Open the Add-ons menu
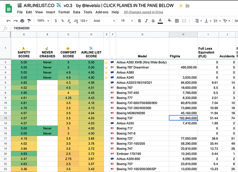Viewport: 238px width, 172px height. click(102, 12)
